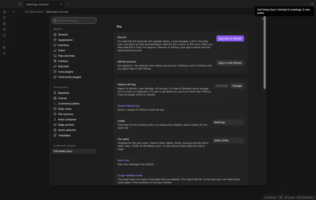The image size is (316, 200).
Task: Click 0 backlinks in status bar
Action: tap(270, 198)
